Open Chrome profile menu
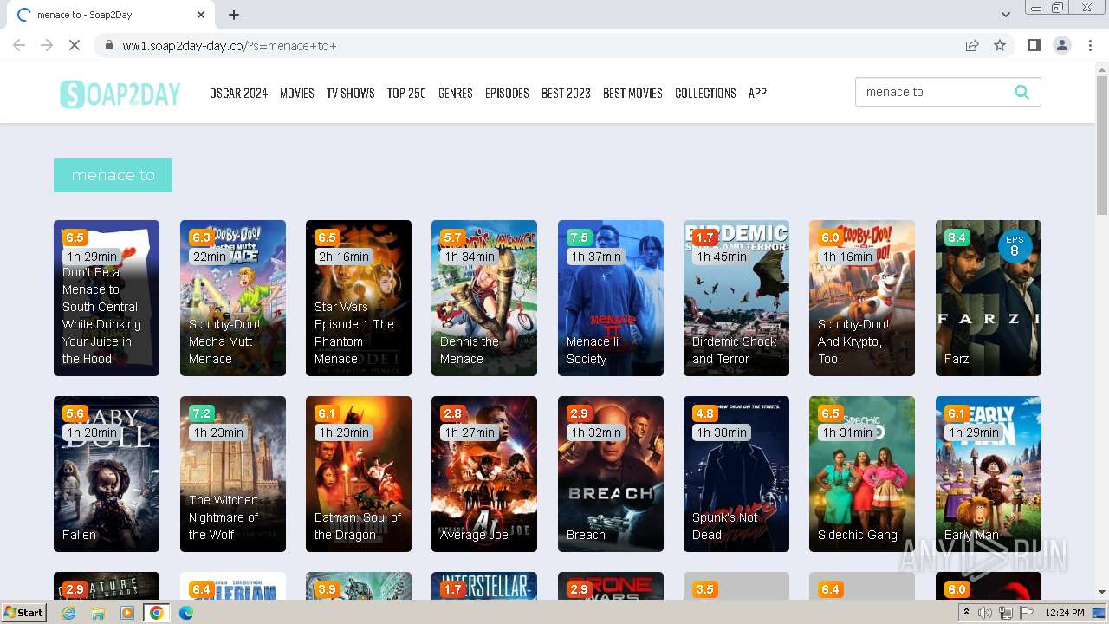The image size is (1109, 624). [1062, 45]
